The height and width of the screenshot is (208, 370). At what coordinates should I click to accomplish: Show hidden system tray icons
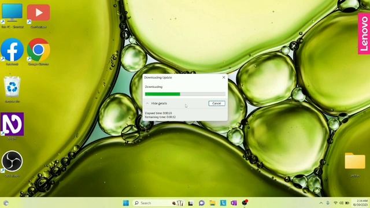point(321,203)
